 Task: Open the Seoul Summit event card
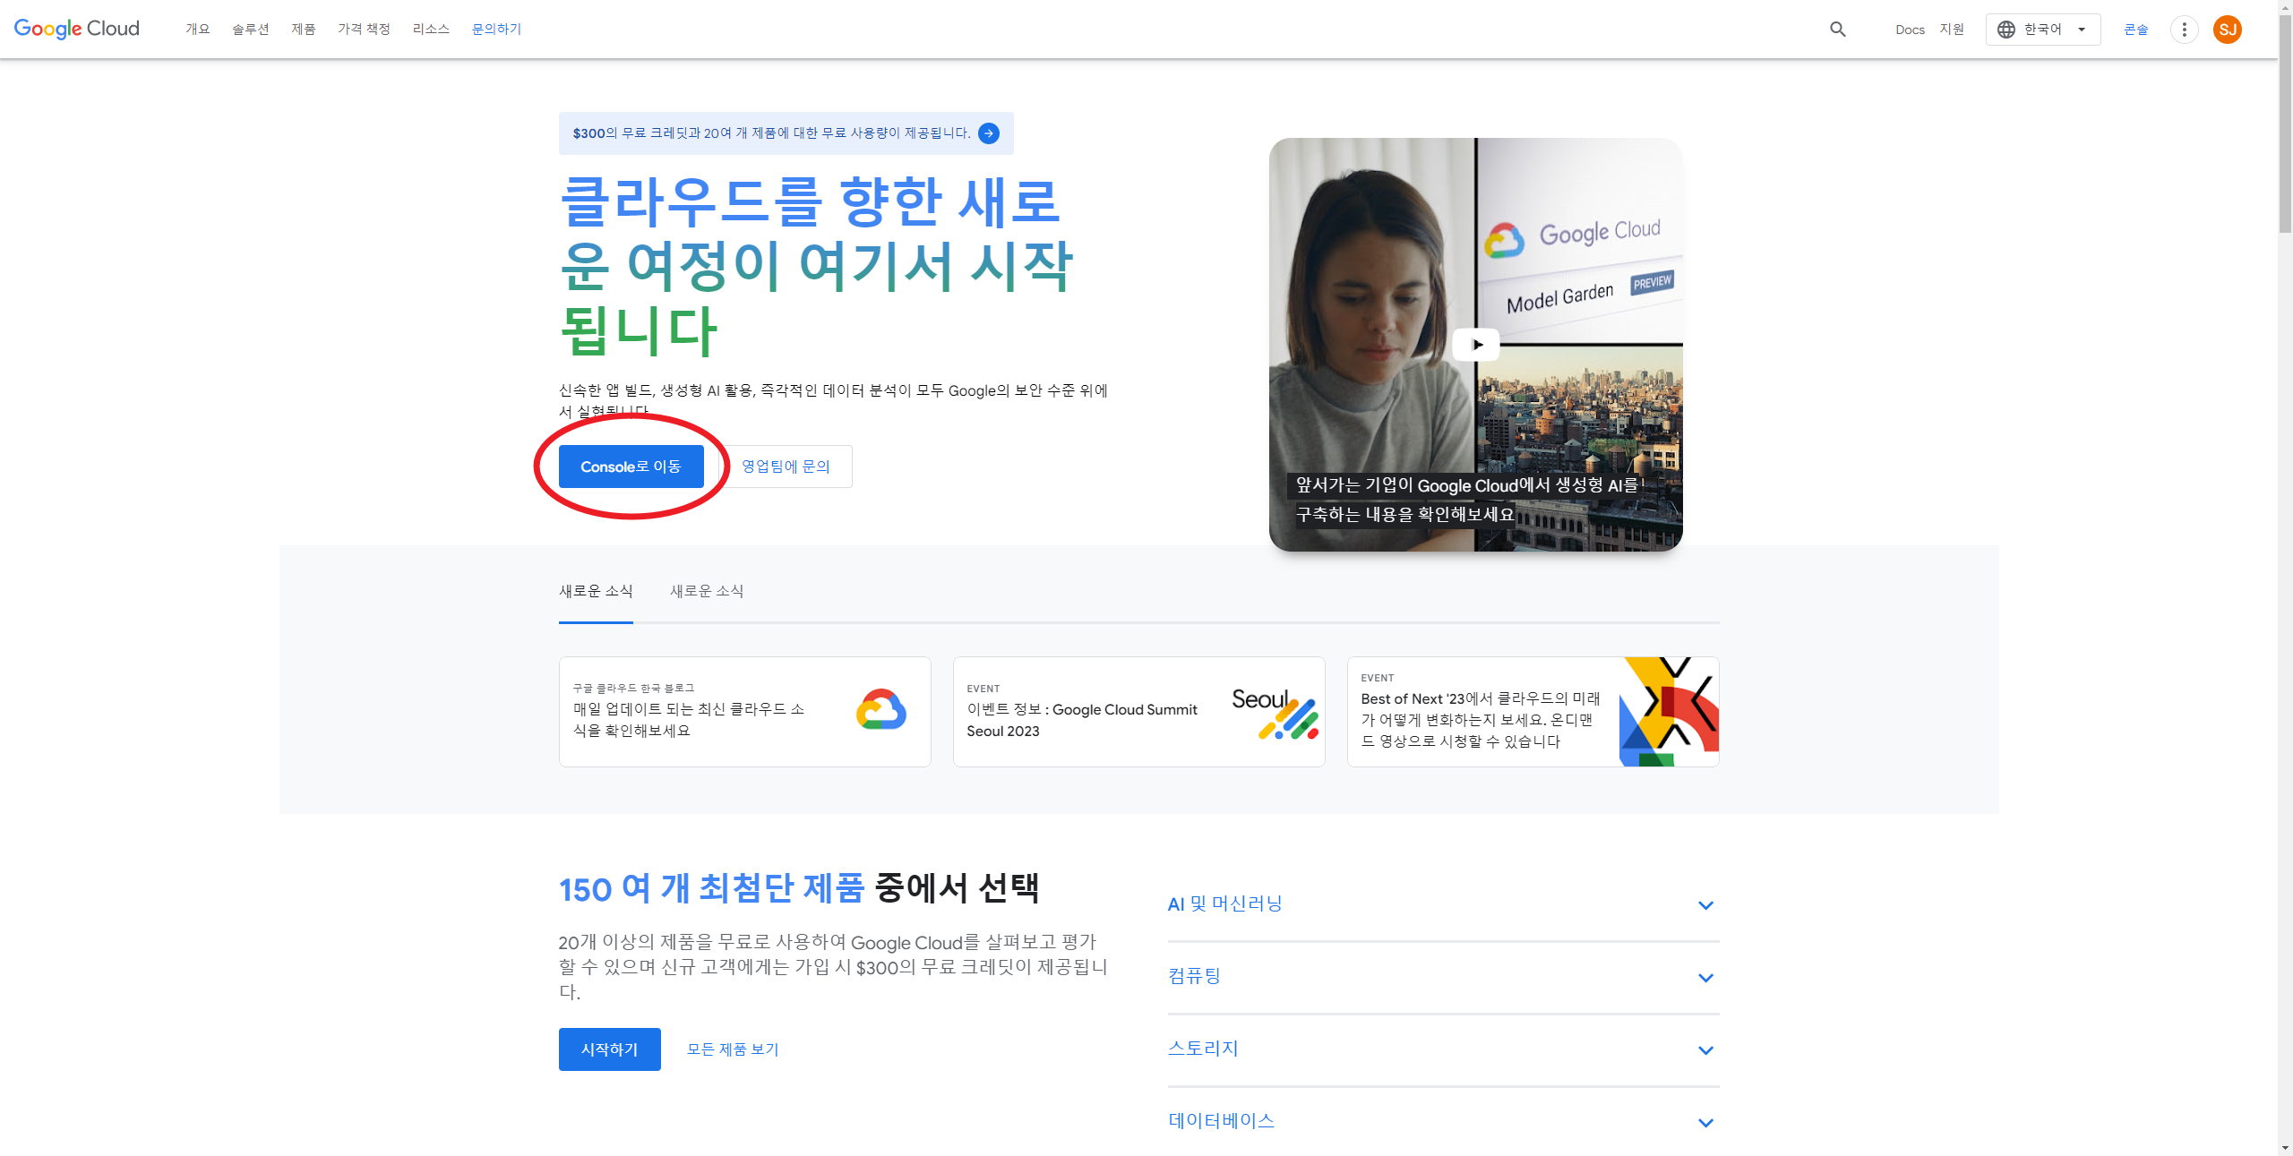pyautogui.click(x=1138, y=712)
